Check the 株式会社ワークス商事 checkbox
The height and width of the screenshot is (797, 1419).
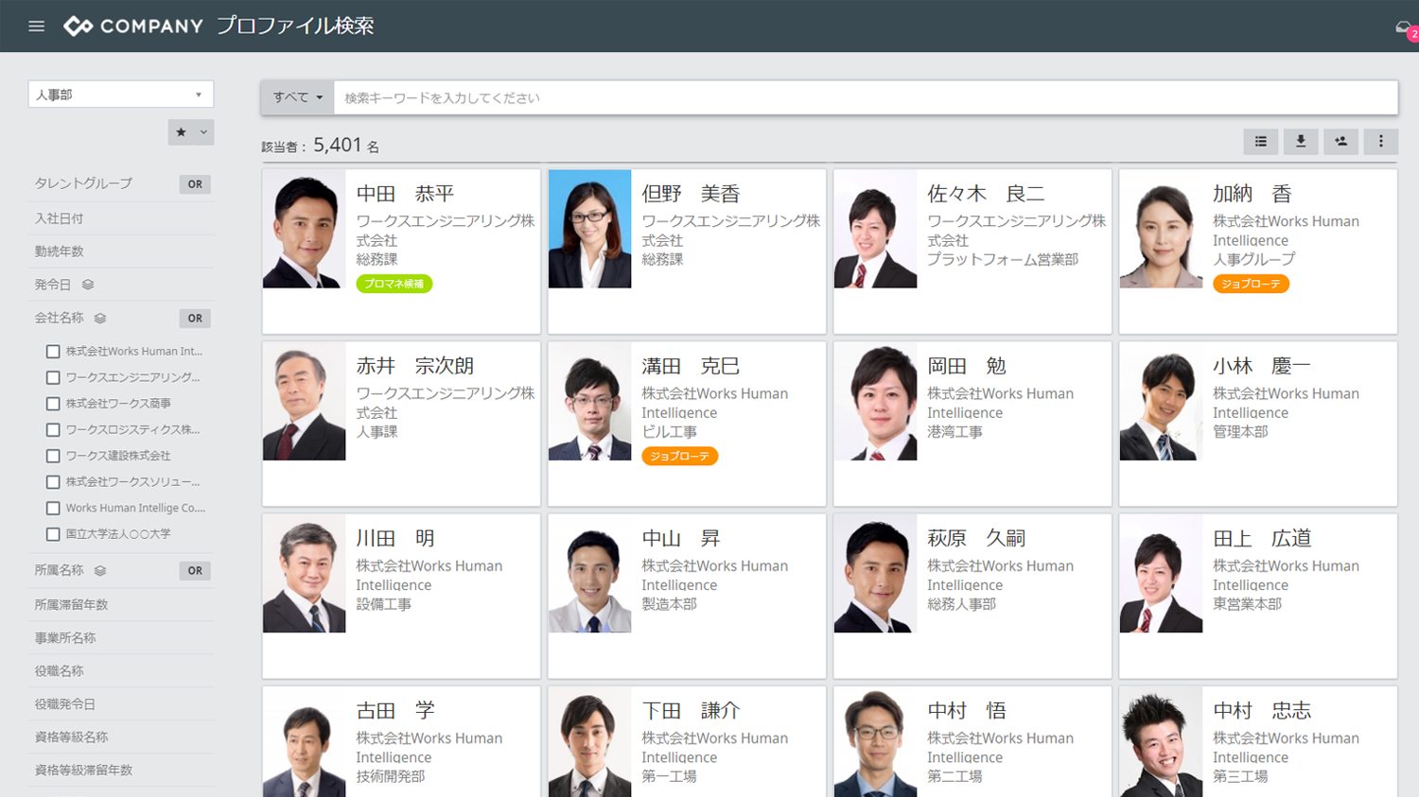tap(53, 403)
